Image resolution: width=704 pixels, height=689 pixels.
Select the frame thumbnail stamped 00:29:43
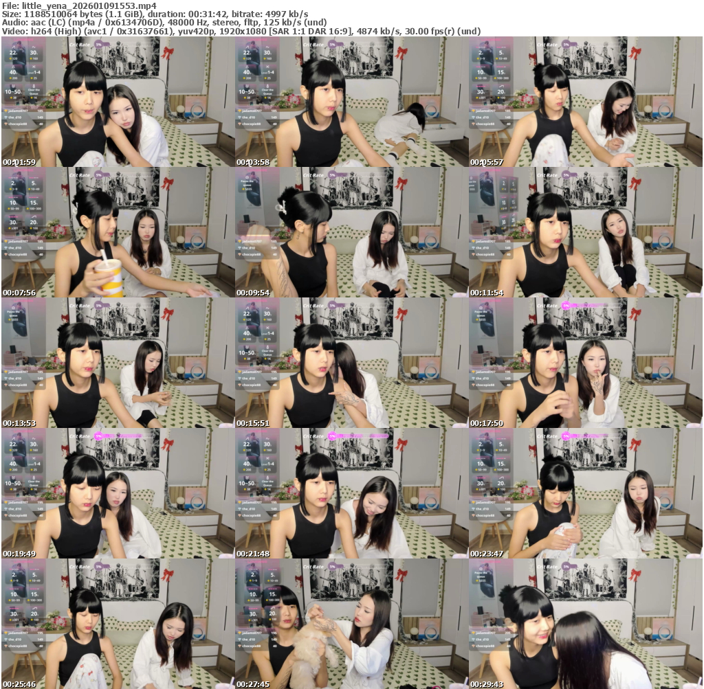point(586,624)
